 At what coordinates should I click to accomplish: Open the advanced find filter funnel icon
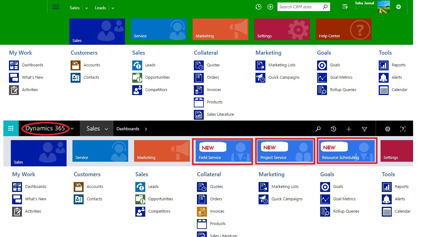tap(364, 129)
